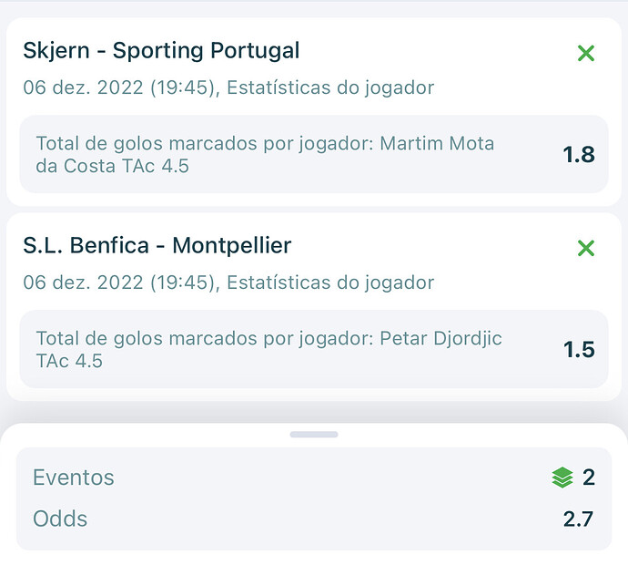This screenshot has width=628, height=565.
Task: Tap the Eventos and Odds summary panel
Action: click(x=314, y=498)
